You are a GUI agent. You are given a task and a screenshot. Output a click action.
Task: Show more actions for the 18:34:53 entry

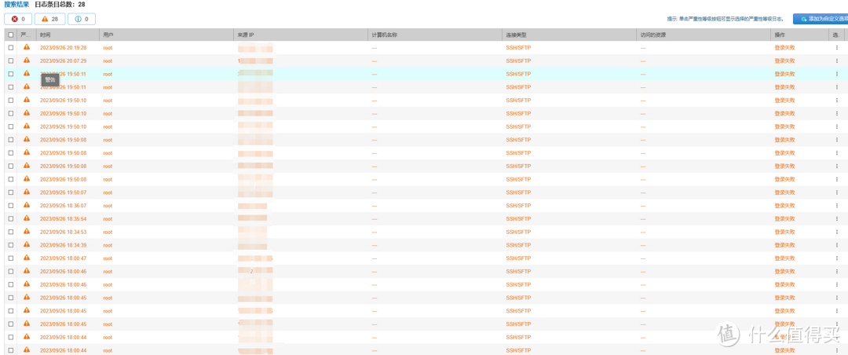[x=836, y=232]
